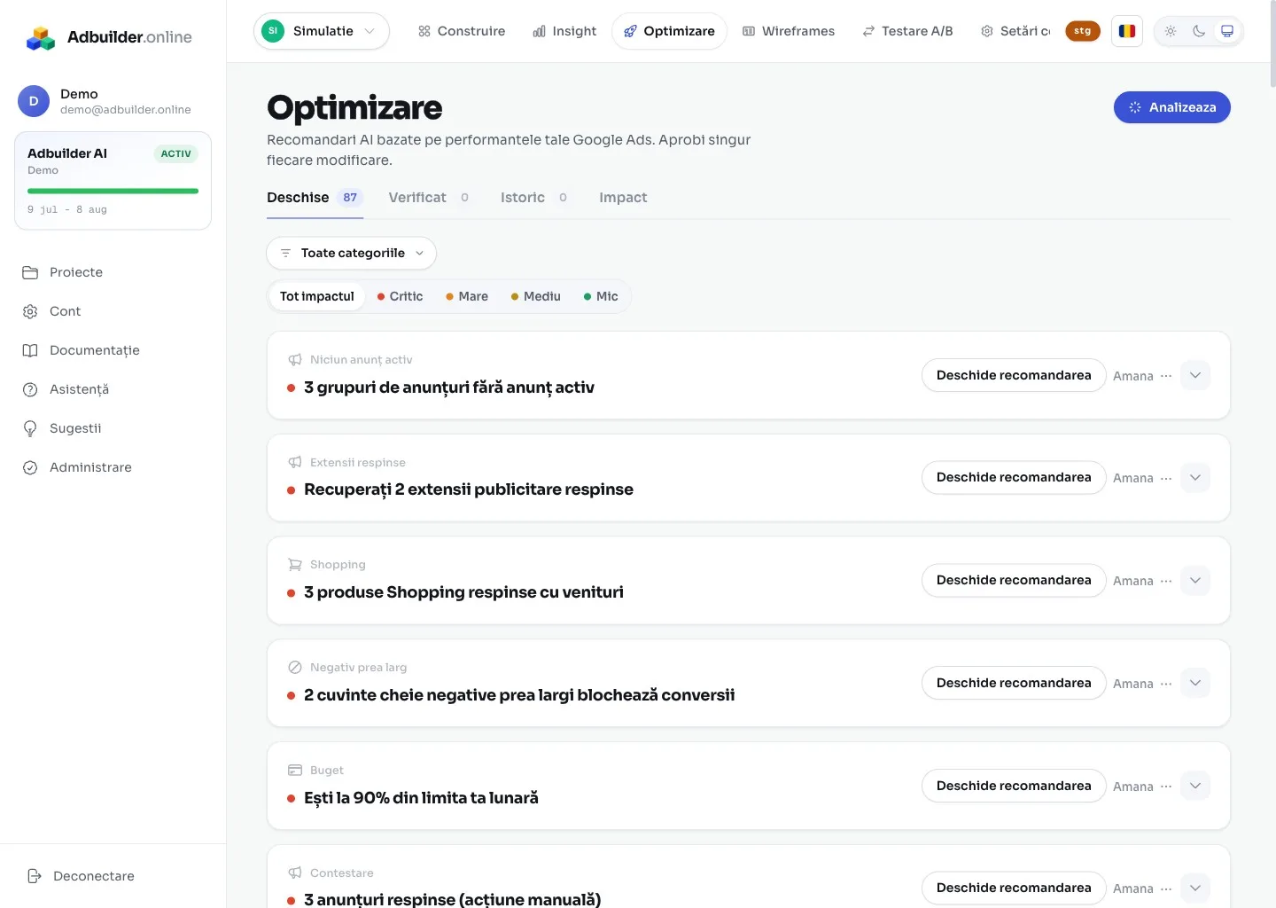Deschide recomandarea for 'Recuperați 2 extensii'
Viewport: 1276px width, 908px height.
click(x=1014, y=477)
